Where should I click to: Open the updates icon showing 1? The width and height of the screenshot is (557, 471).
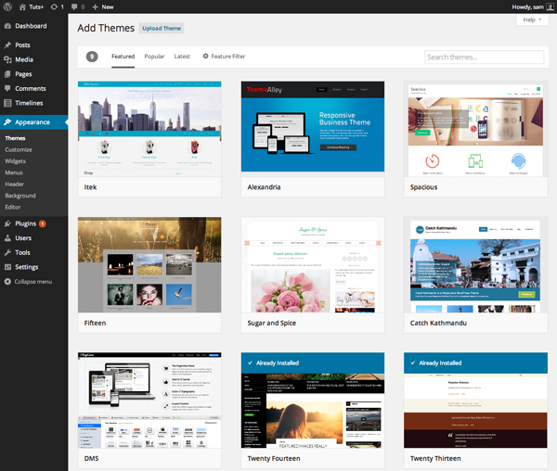coord(54,6)
